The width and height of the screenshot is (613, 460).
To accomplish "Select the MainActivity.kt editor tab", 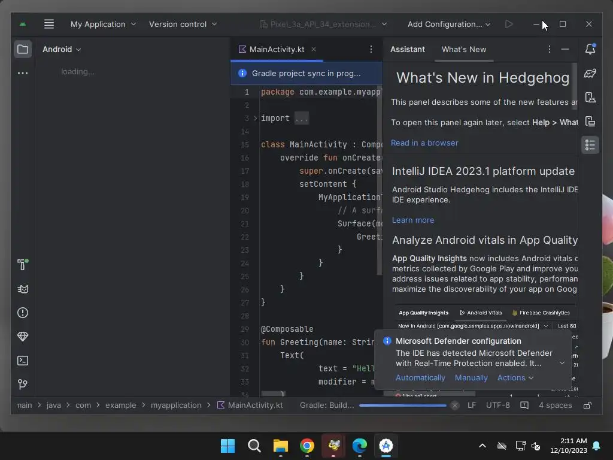I will tap(277, 49).
